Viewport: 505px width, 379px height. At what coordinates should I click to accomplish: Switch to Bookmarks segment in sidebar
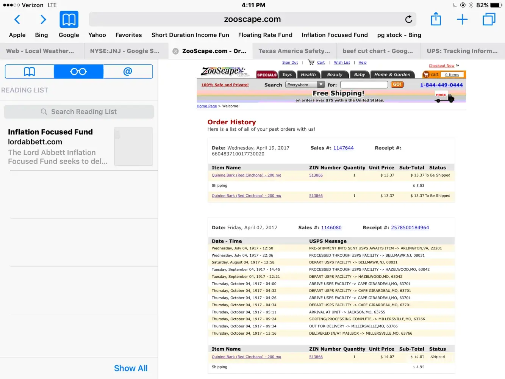(30, 72)
